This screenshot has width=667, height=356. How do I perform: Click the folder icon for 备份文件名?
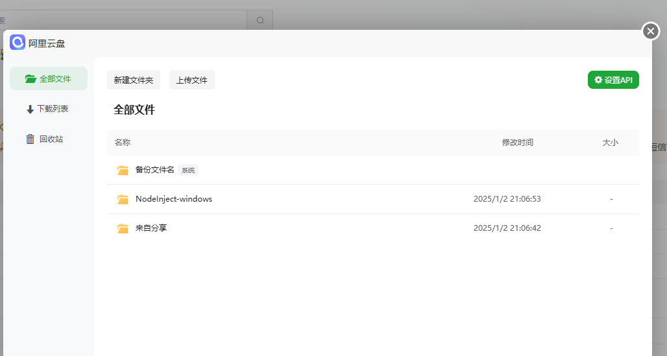(x=123, y=170)
